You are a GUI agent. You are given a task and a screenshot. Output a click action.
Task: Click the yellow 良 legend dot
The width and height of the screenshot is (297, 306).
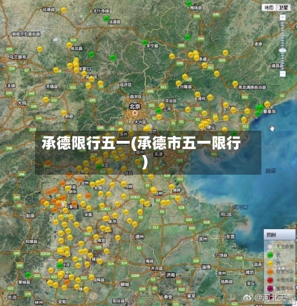coord(270,263)
